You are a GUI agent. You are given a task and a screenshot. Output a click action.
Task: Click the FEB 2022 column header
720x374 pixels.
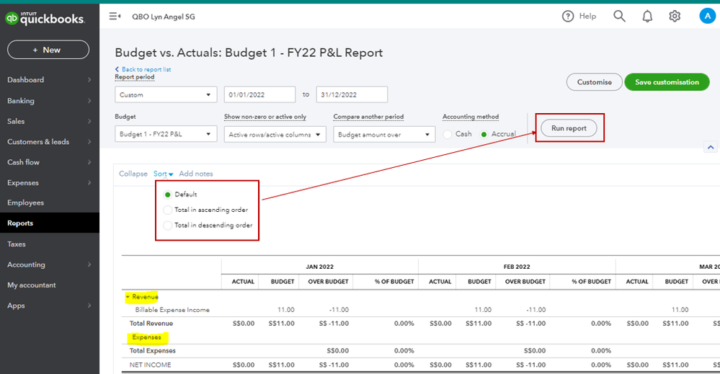[x=517, y=267]
